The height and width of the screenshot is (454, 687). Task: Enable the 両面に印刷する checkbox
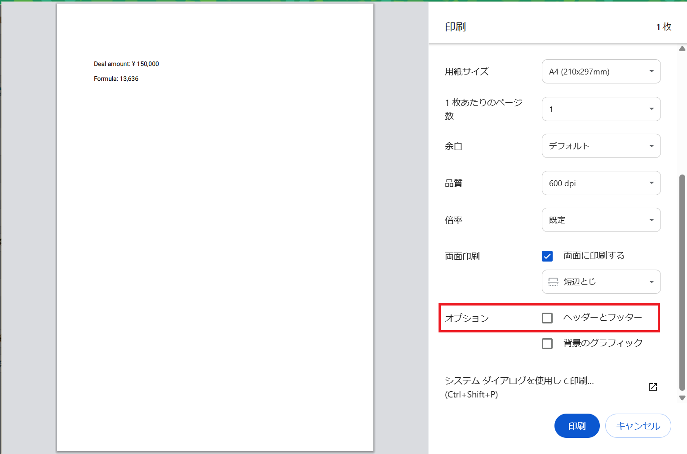(x=547, y=256)
